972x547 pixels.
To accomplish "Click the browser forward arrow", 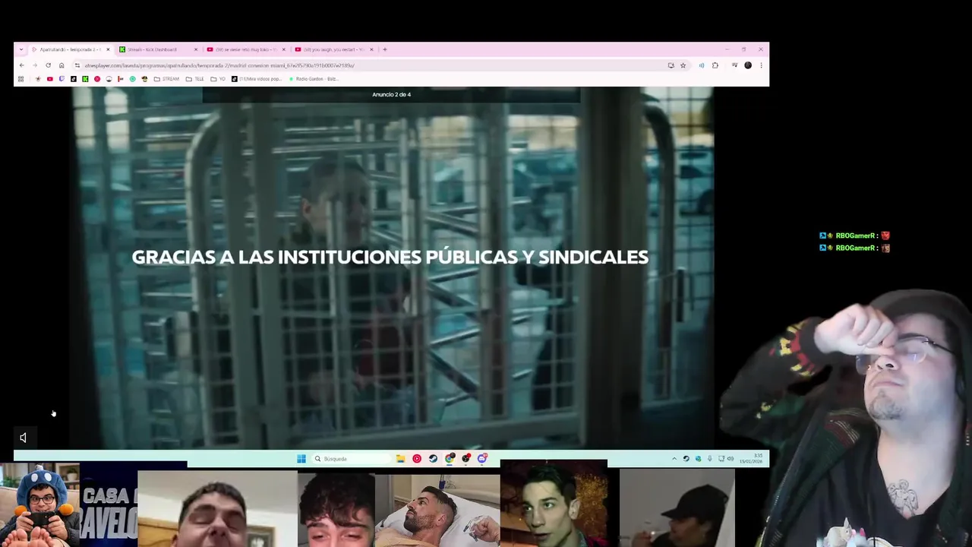I will pos(34,65).
